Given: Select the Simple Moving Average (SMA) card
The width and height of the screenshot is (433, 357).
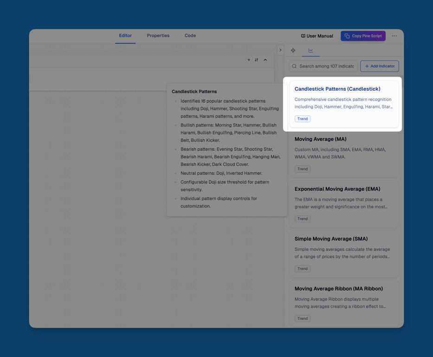Looking at the screenshot, I should point(344,254).
